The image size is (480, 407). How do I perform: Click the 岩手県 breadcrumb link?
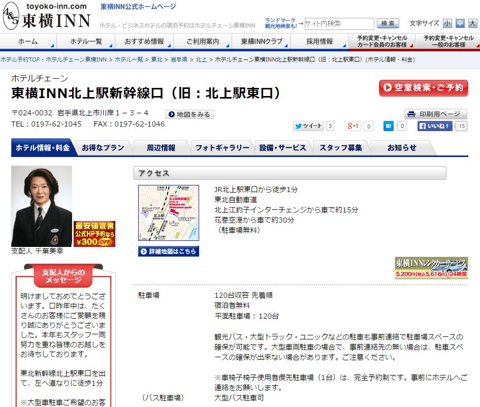pos(179,59)
